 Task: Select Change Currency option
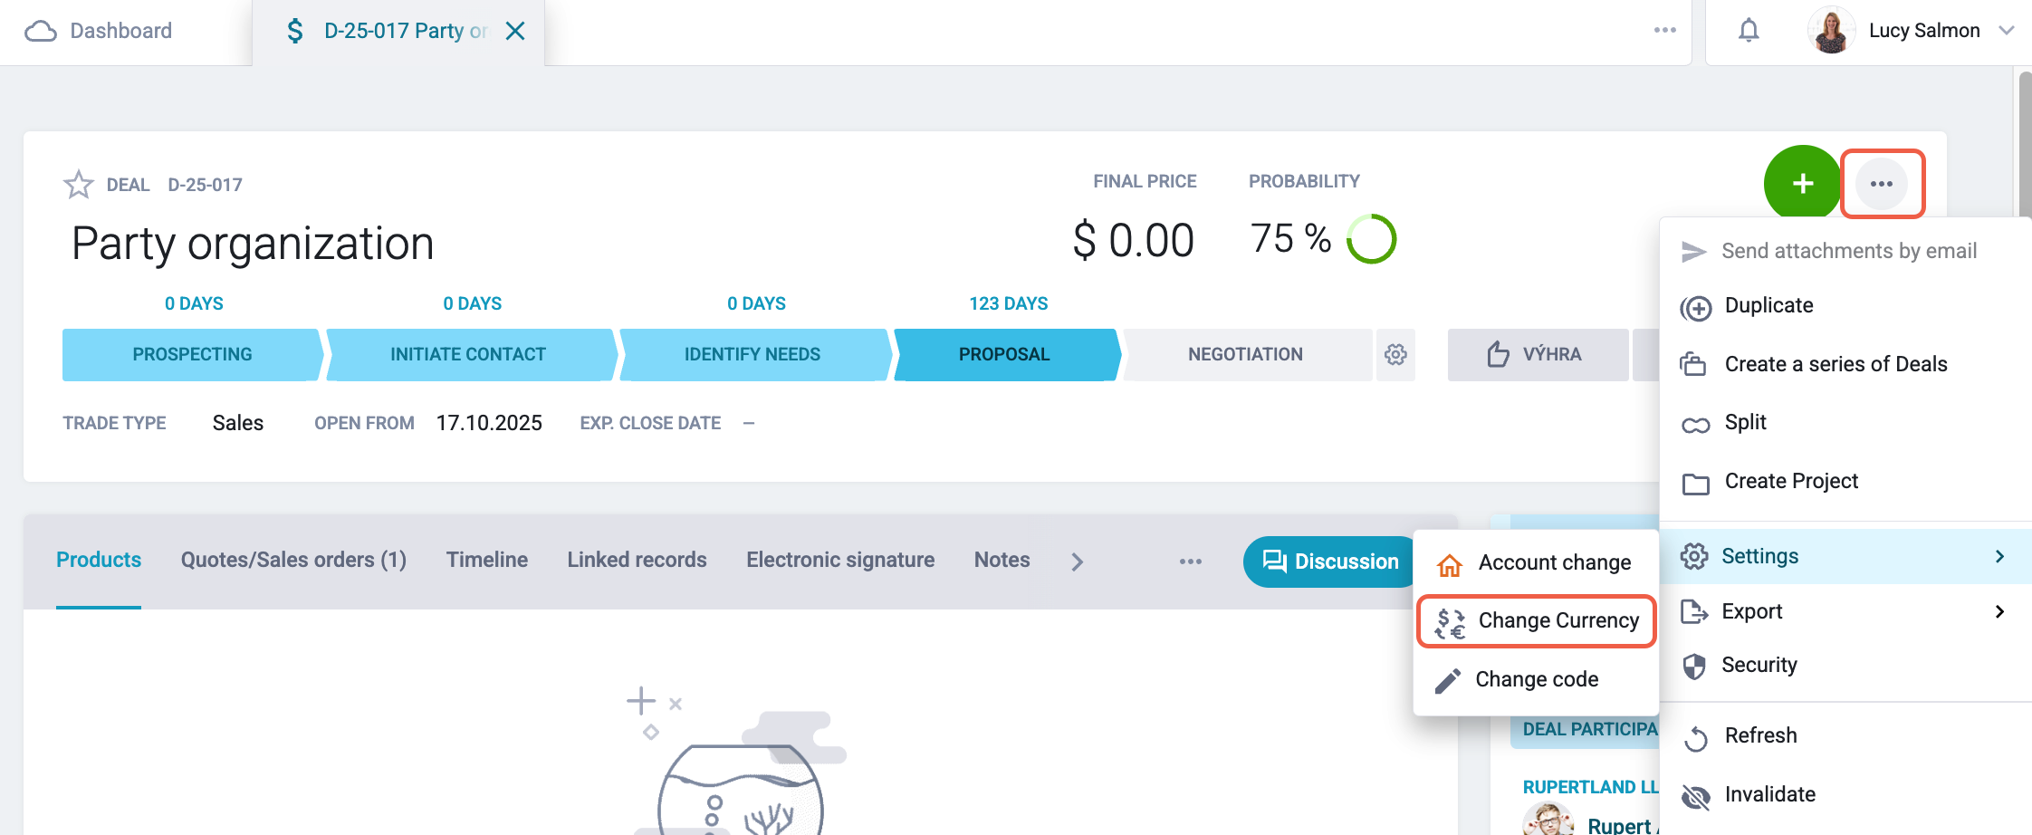pos(1537,621)
